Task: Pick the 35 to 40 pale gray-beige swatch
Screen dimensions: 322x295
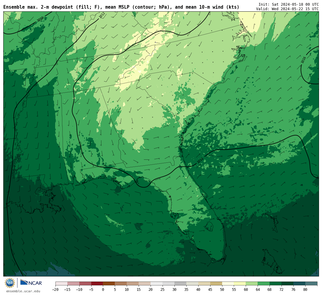Action: (192, 284)
